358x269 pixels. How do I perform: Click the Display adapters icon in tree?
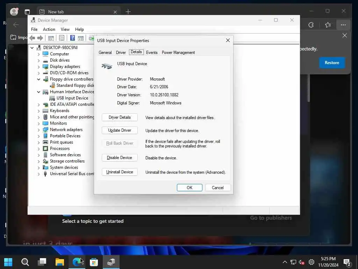tap(45, 67)
